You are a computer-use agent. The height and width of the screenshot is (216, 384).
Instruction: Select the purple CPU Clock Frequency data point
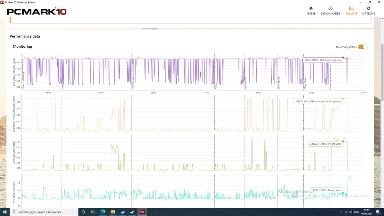point(343,58)
